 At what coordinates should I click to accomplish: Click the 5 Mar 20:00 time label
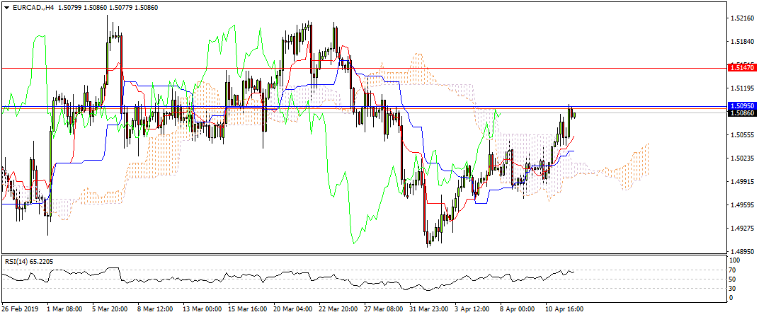coord(111,309)
